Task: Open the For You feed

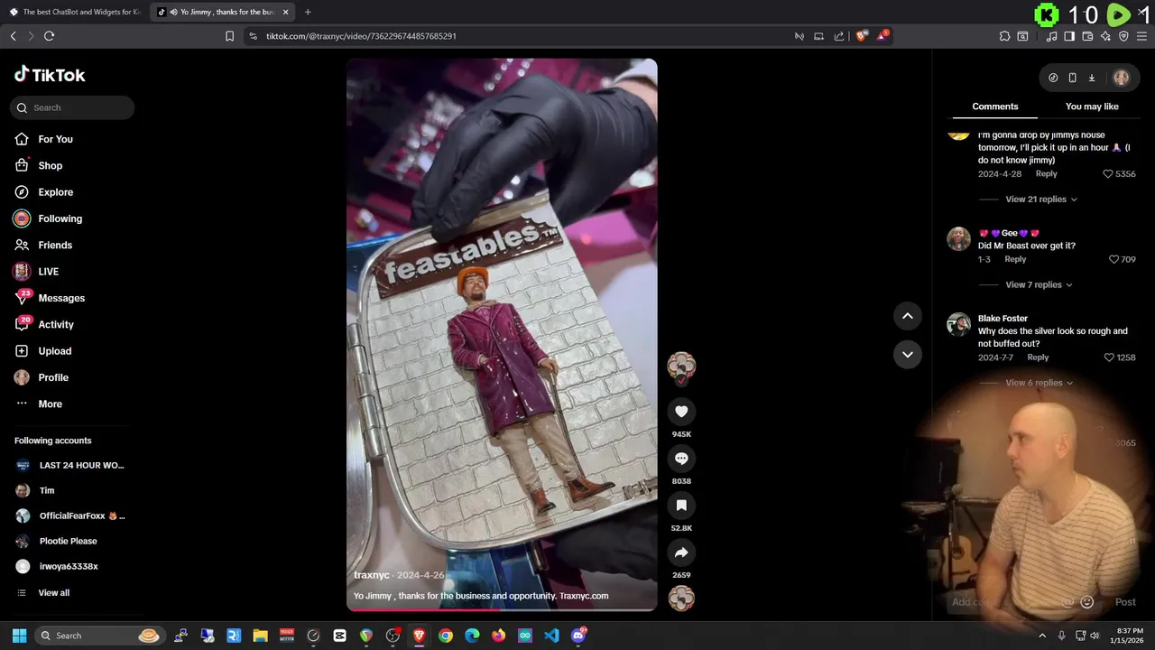Action: click(x=55, y=139)
